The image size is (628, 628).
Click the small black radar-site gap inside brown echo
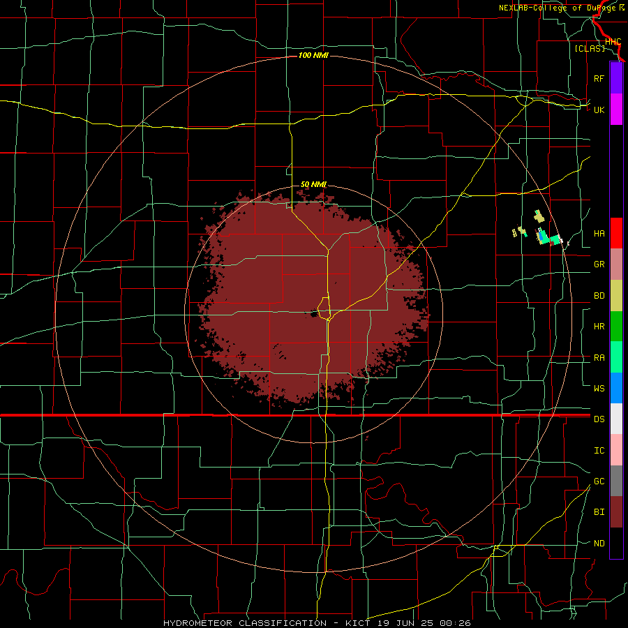(313, 314)
